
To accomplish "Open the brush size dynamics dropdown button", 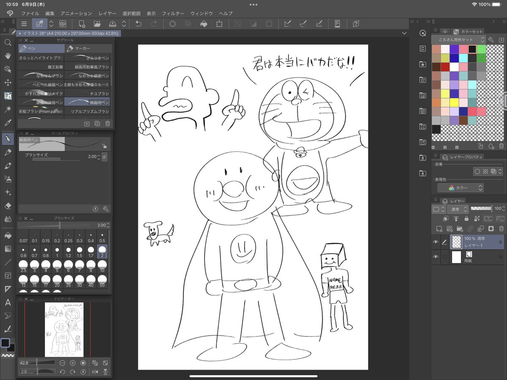I will point(104,157).
